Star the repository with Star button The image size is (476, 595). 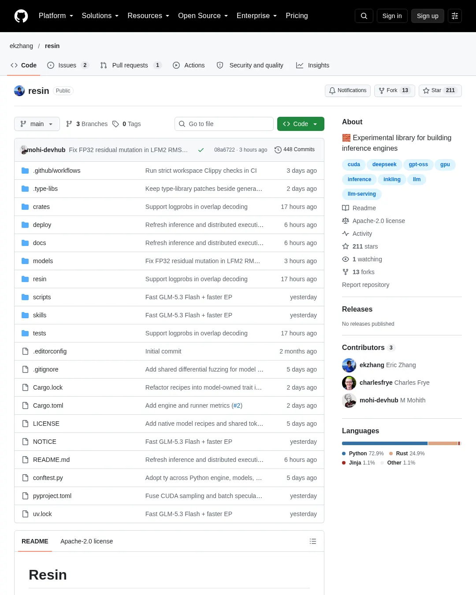point(440,90)
